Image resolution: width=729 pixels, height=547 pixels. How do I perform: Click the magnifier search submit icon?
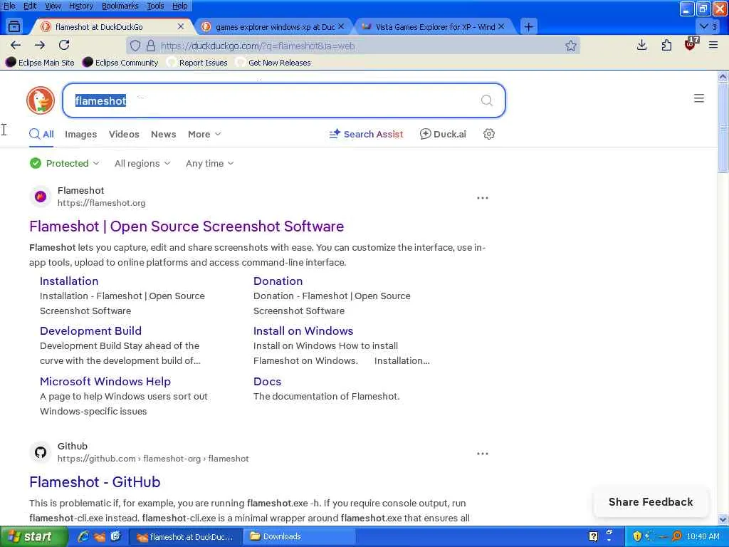pyautogui.click(x=487, y=100)
